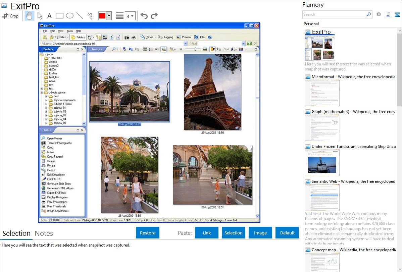Click Rotate in the Tools pane
Viewport: 402px width, 272px height.
coord(51,166)
